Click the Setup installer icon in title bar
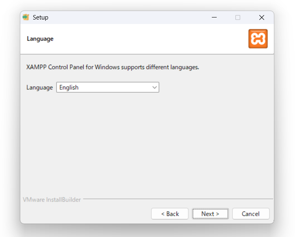The height and width of the screenshot is (237, 295). 26,17
